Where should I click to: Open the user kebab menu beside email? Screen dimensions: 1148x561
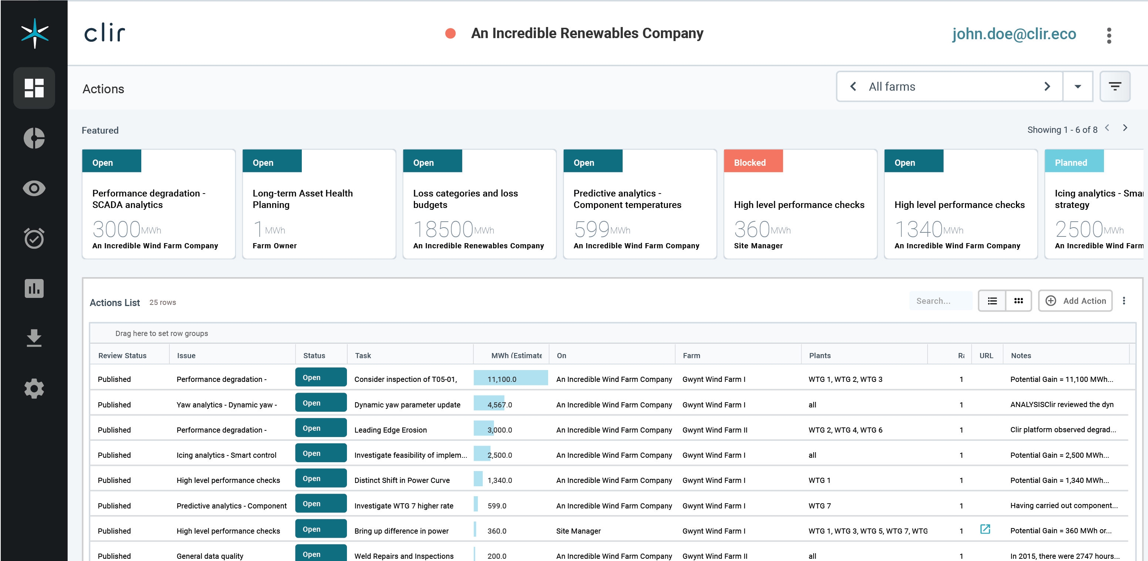tap(1109, 35)
